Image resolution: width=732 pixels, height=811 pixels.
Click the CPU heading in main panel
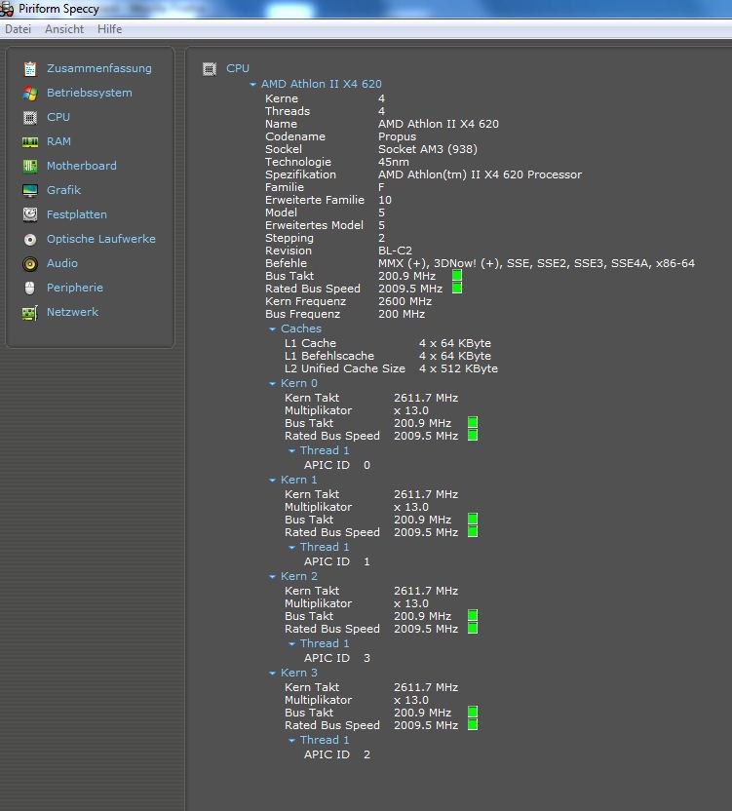click(x=238, y=68)
